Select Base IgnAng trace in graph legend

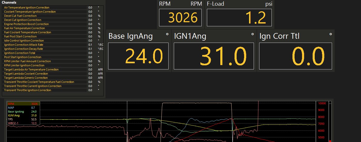click(x=23, y=112)
